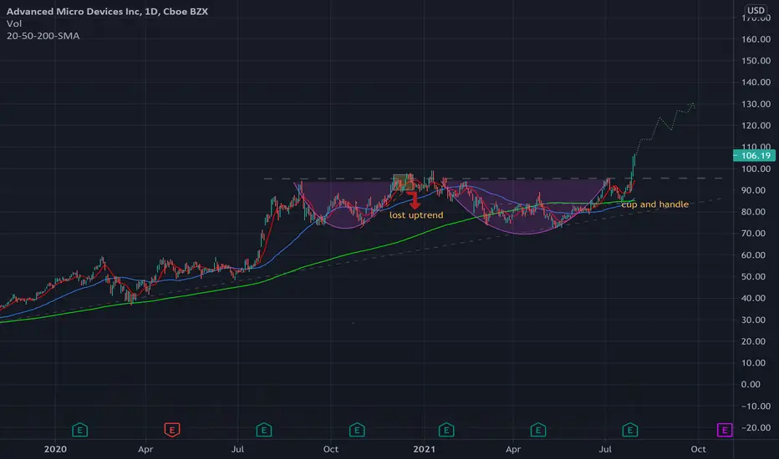Screen dimensions: 779x459
Task: Open green earnings marker after Jul 2021 label
Action: pyautogui.click(x=630, y=430)
